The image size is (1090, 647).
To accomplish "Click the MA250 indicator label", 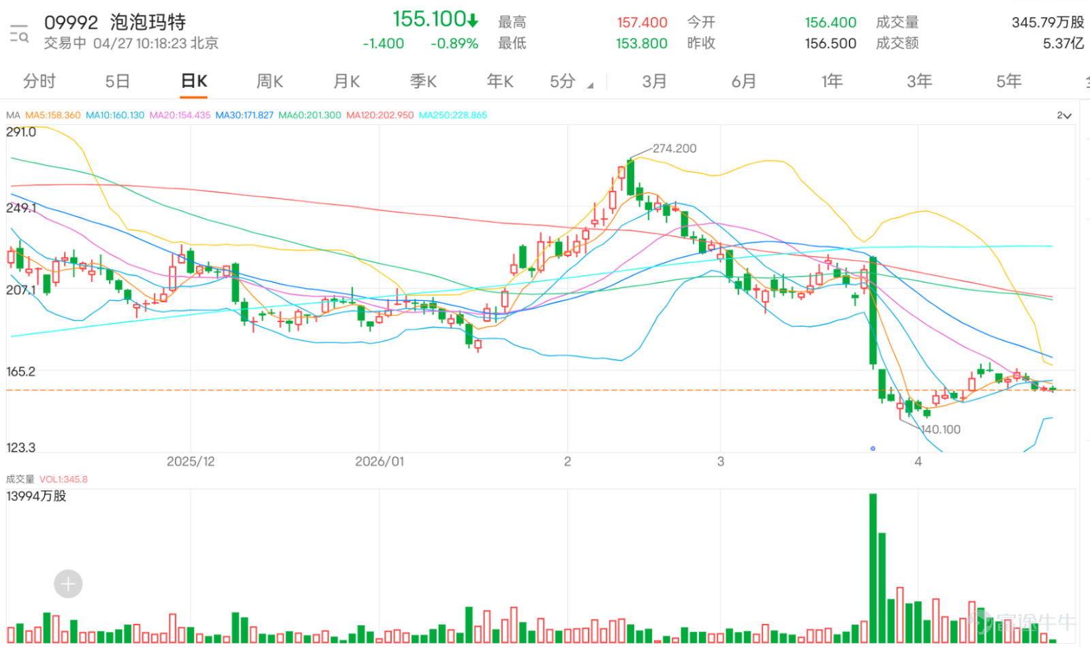I will point(453,115).
